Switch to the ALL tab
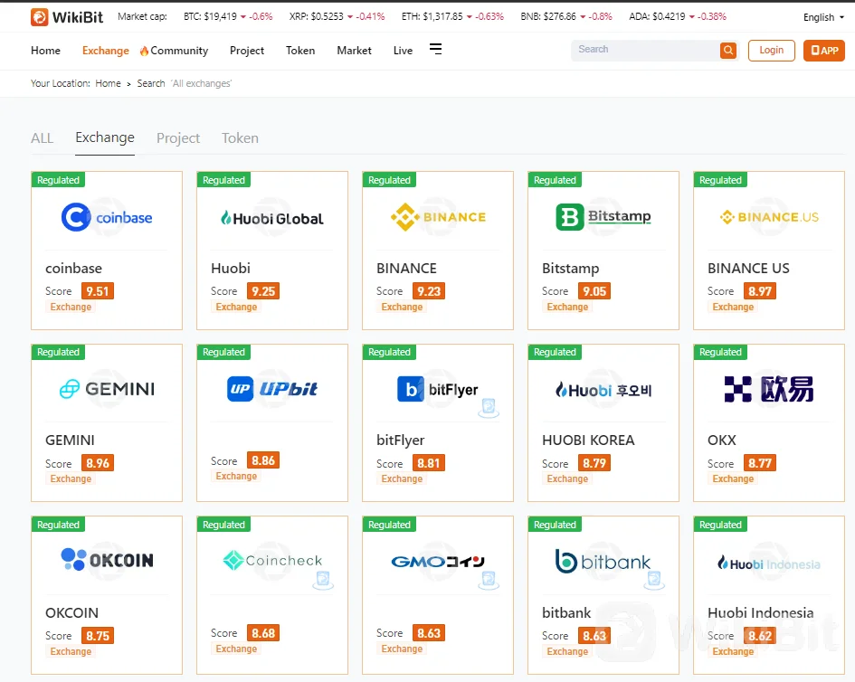Viewport: 855px width, 682px height. click(42, 137)
